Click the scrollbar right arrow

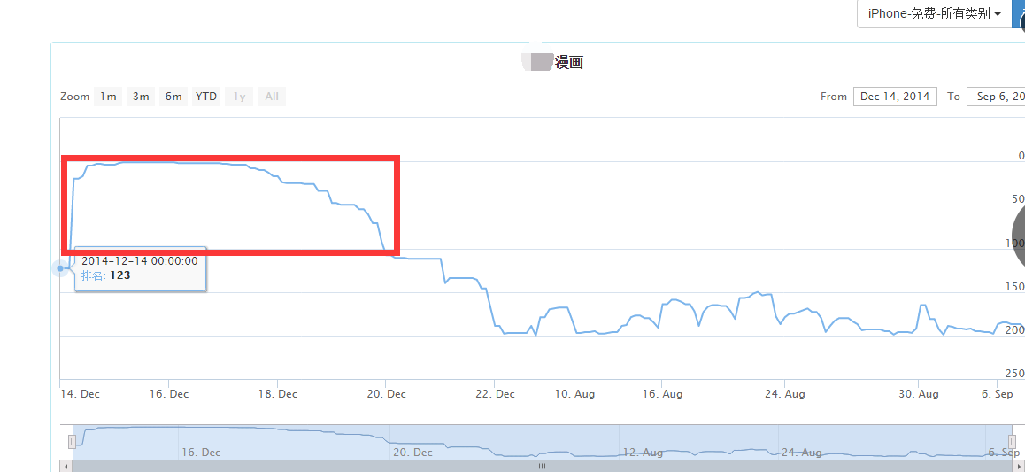1019,466
